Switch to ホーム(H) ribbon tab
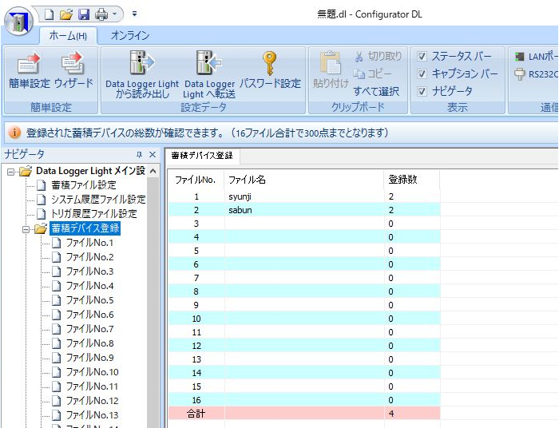The image size is (559, 428). (x=68, y=36)
